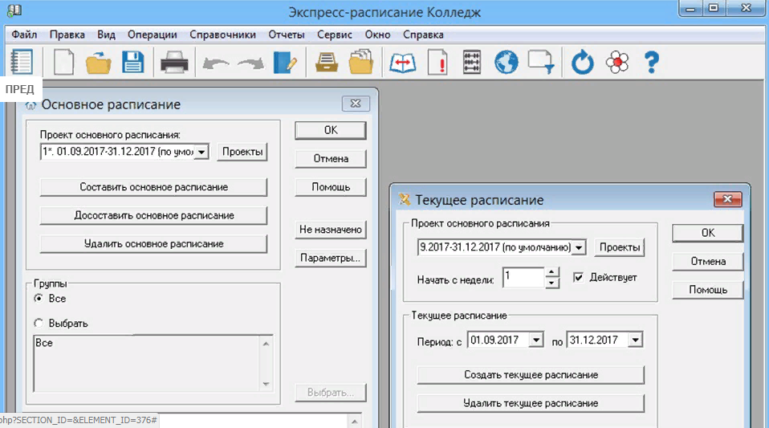
Task: Click the "Начать с недели" number field
Action: (523, 278)
